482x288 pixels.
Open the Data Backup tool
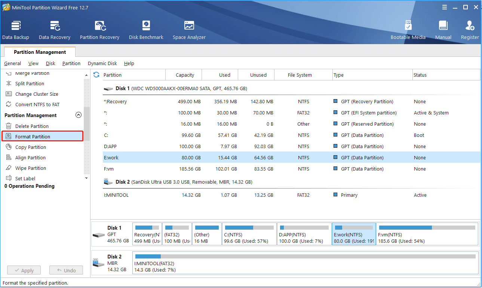pos(16,30)
